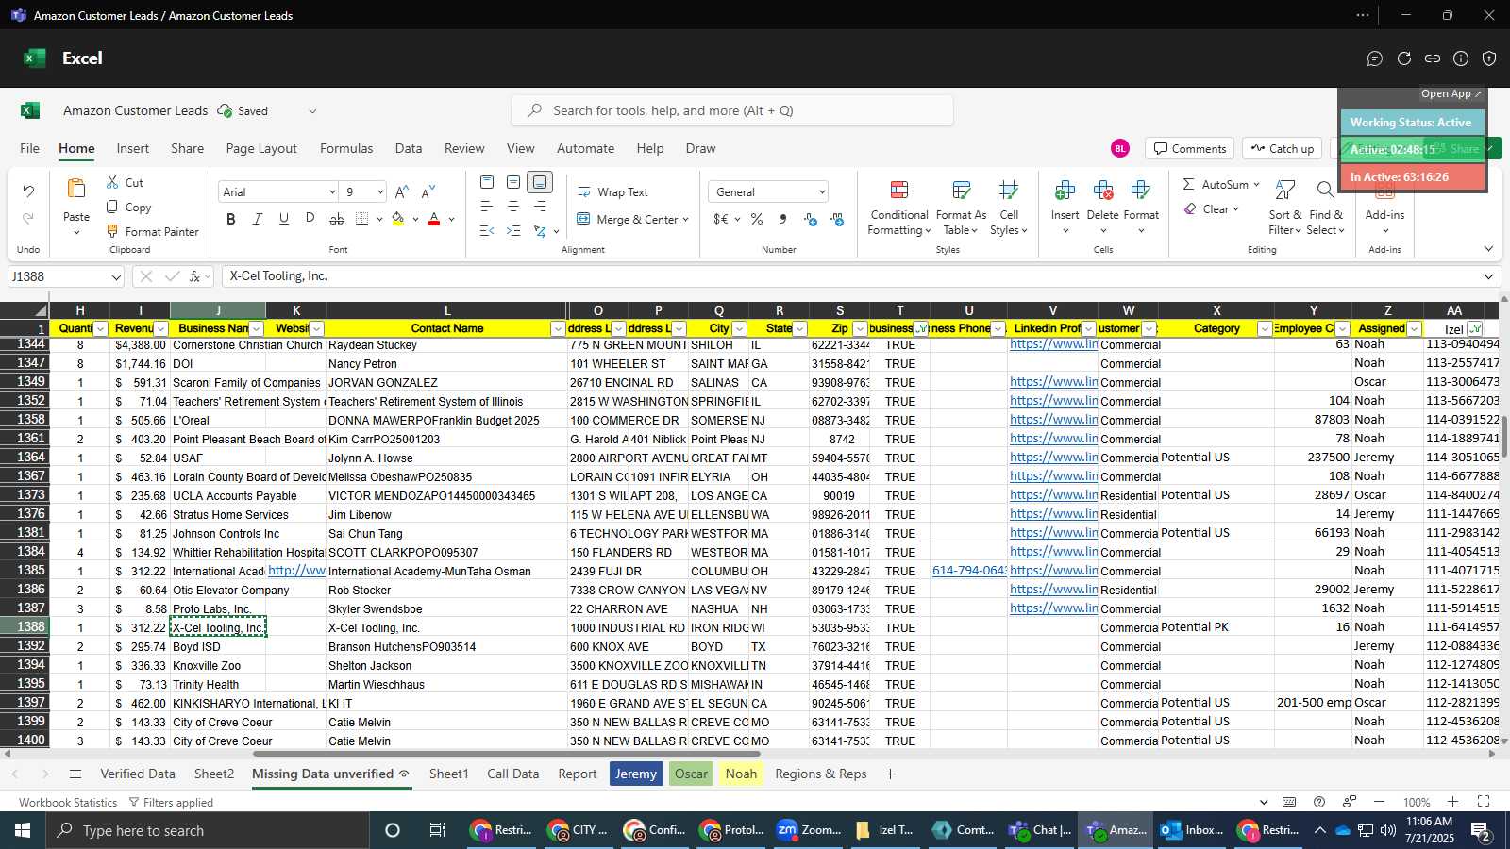This screenshot has height=849, width=1510.
Task: Expand the formula bar
Action: click(1488, 276)
